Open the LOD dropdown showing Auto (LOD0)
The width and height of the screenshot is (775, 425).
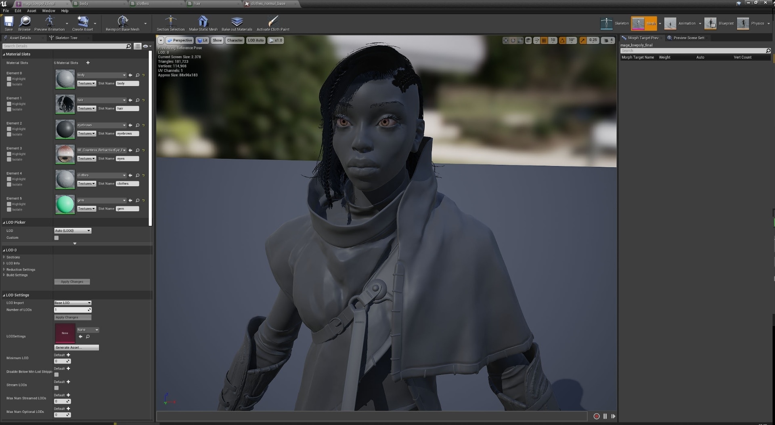pyautogui.click(x=73, y=231)
